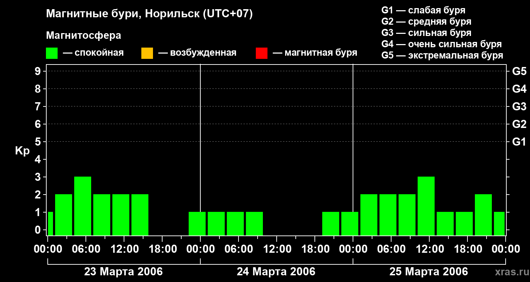This screenshot has height=282, width=530.
Task: Click the bar spanning midnight between 23 and 24 Марта
Action: tap(197, 223)
